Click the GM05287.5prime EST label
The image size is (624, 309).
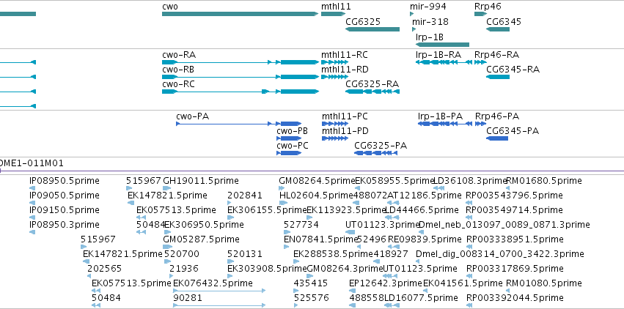(202, 239)
